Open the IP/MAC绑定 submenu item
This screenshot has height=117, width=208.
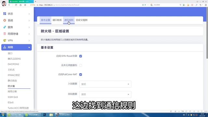tap(14, 75)
